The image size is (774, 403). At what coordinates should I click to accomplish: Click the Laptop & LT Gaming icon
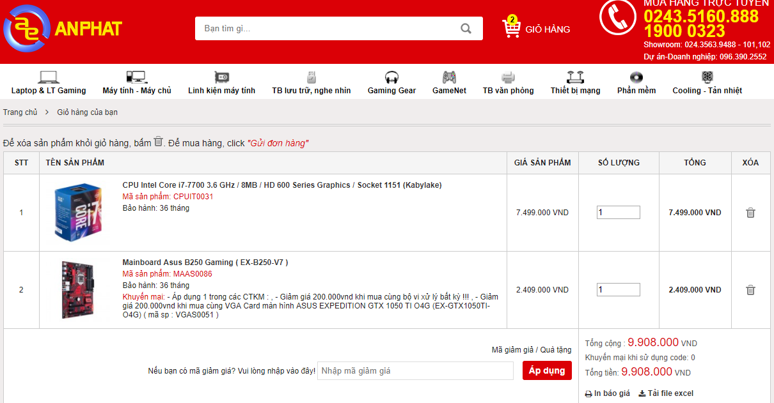(49, 77)
